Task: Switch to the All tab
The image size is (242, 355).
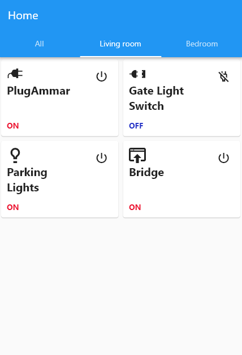Action: point(40,44)
